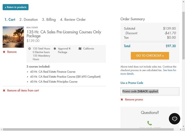The width and height of the screenshot is (185, 131).
Task: Jump to the Review Order step
Action: pos(73,20)
